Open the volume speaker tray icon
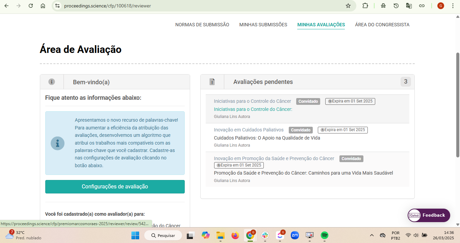 tap(416, 235)
